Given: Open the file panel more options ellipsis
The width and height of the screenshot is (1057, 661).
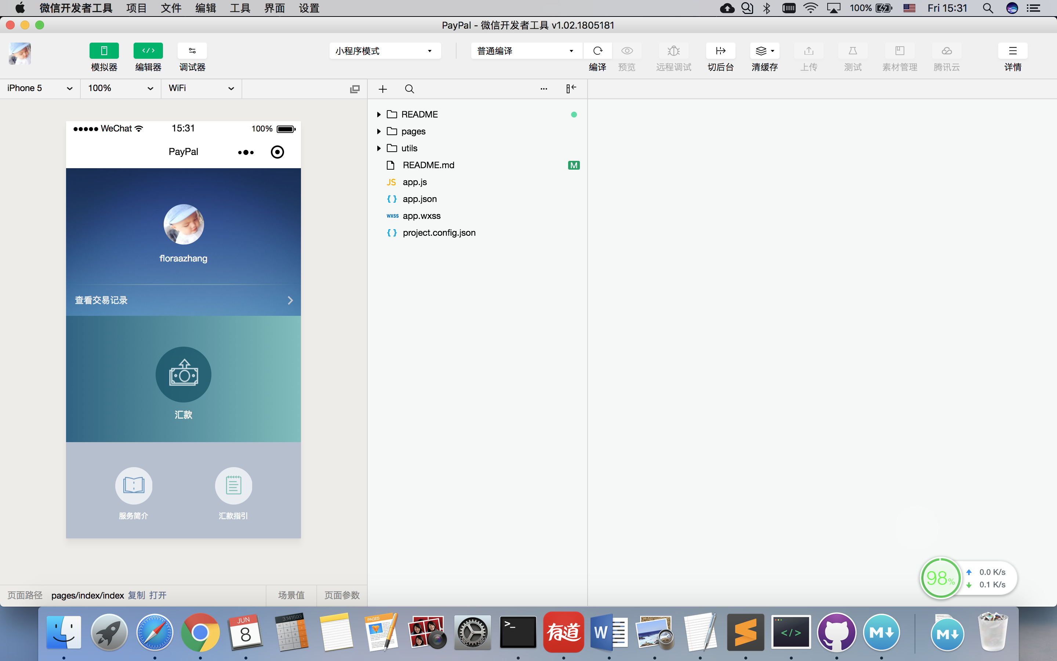Looking at the screenshot, I should click(544, 89).
